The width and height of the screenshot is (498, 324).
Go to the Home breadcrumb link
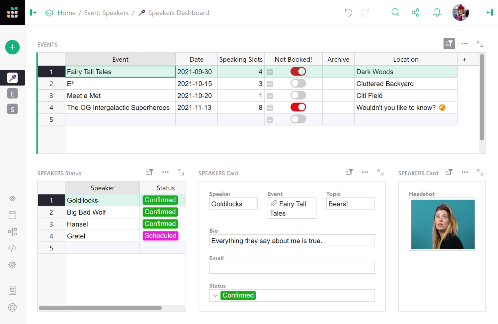(x=66, y=13)
